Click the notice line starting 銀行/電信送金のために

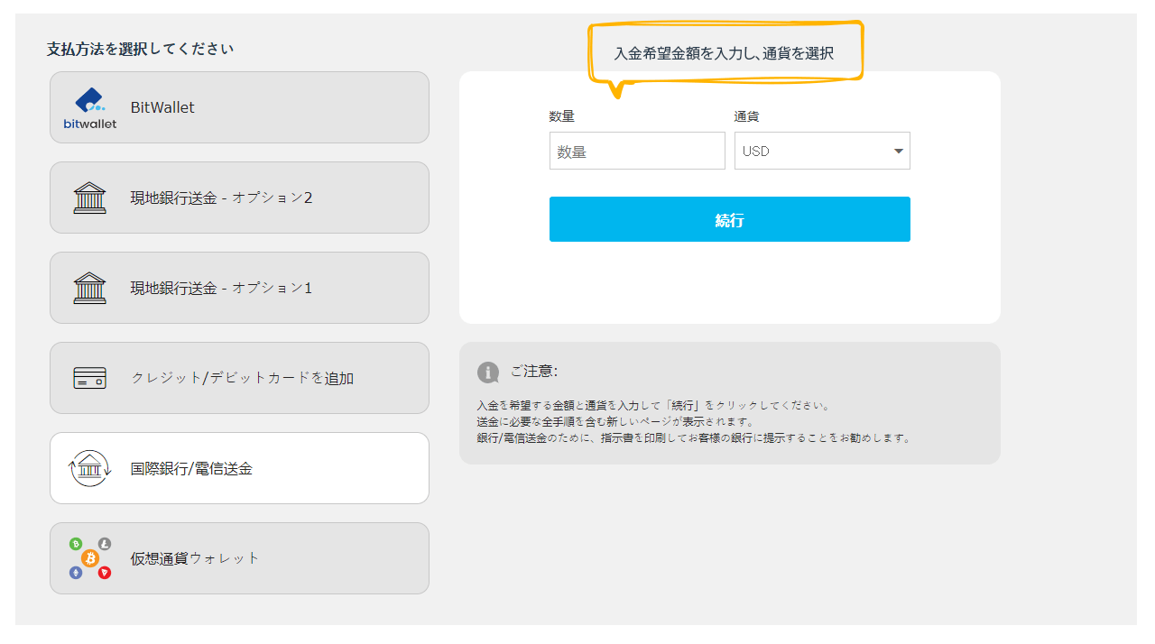[x=695, y=438]
